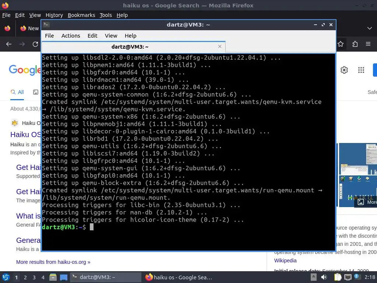Minimize the terminal window
Viewport: 377px width, 283px height.
316,25
